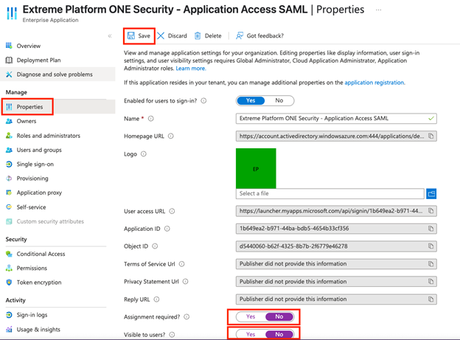Viewport: 460px width, 340px height.
Task: Browse for logo file with folder button
Action: [431, 194]
